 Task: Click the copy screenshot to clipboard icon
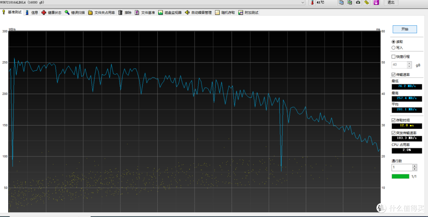click(x=350, y=2)
